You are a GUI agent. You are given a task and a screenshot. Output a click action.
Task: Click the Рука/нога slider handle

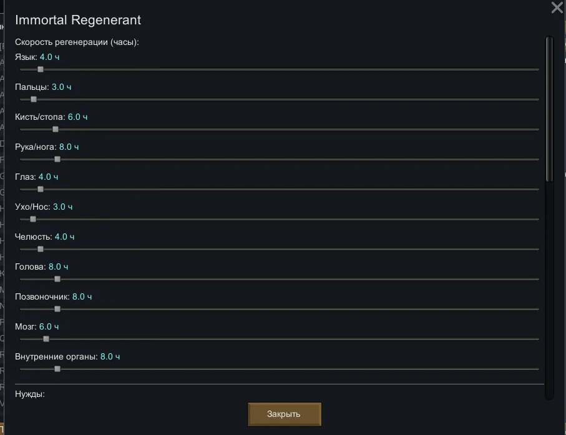57,159
